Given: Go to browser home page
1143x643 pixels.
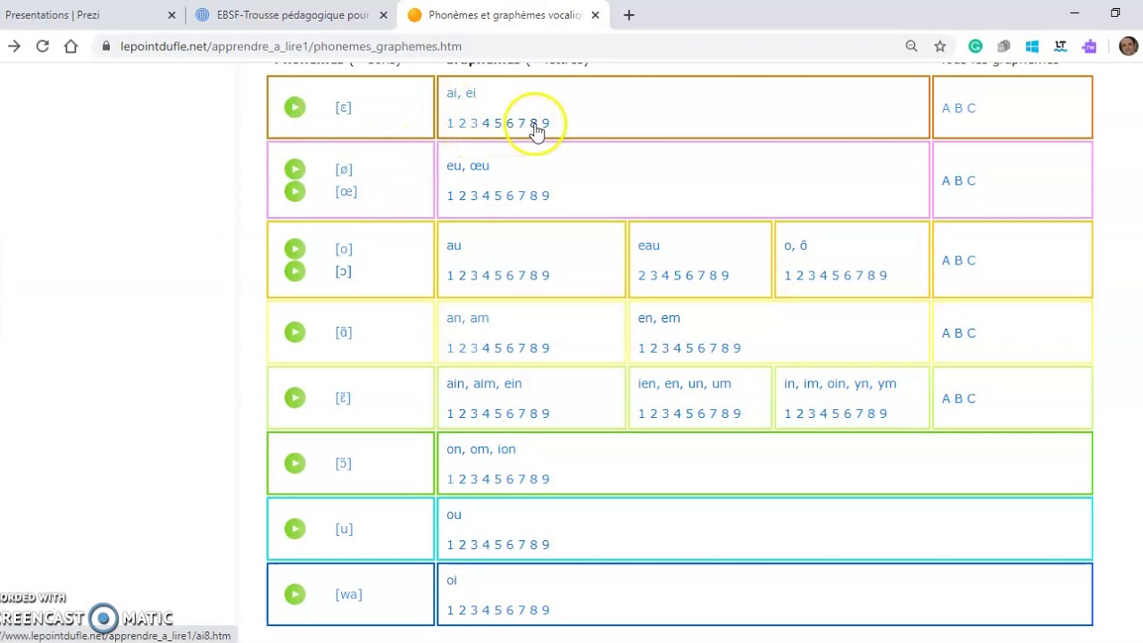Looking at the screenshot, I should click(x=71, y=46).
